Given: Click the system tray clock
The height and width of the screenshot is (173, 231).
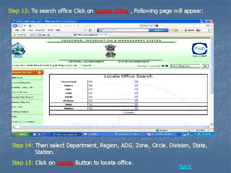Looking at the screenshot, I should [x=207, y=134].
